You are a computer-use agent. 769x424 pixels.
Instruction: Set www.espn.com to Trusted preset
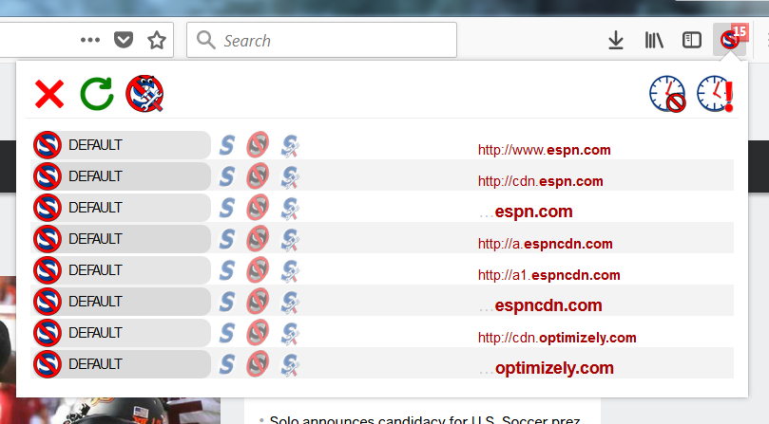point(226,145)
